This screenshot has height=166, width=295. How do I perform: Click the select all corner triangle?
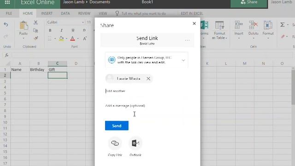[x=7, y=64]
